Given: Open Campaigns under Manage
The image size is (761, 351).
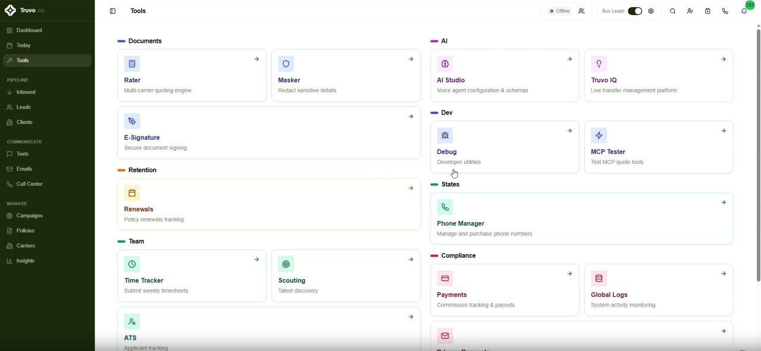Looking at the screenshot, I should (x=47, y=216).
